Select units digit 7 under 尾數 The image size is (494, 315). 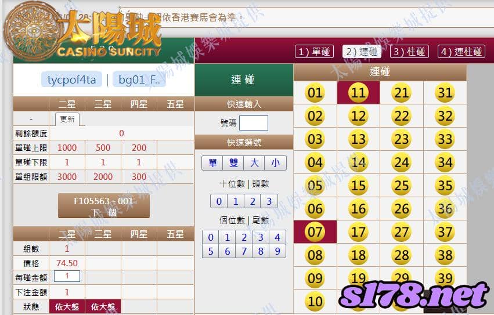244,251
